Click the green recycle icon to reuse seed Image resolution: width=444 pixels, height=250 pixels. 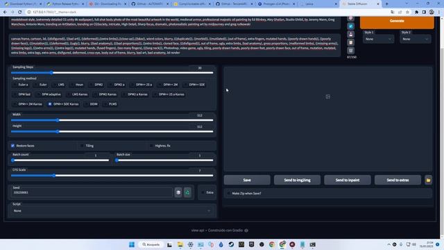187,192
